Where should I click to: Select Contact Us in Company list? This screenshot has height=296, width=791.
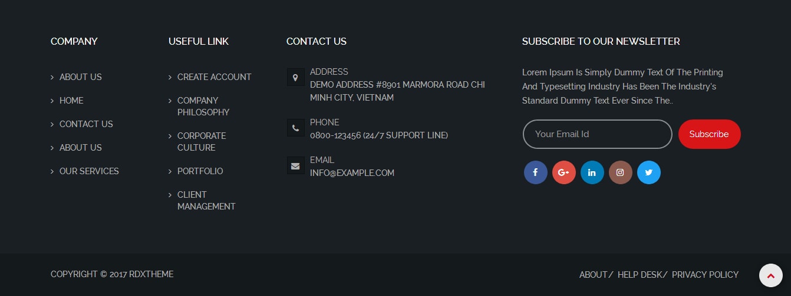coord(86,124)
